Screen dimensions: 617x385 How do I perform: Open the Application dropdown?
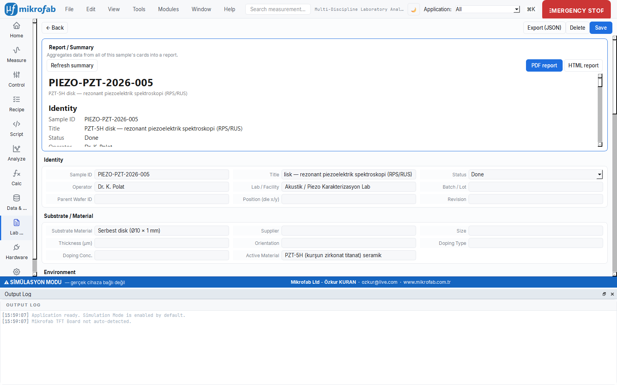487,9
